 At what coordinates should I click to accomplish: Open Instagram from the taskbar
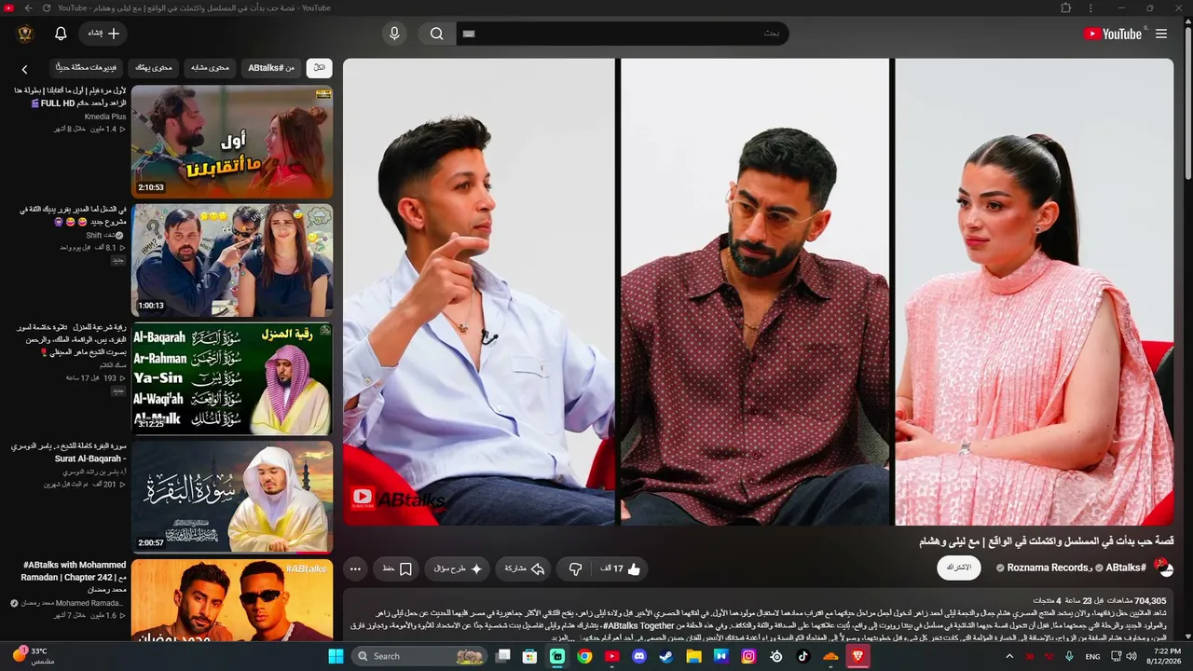pyautogui.click(x=748, y=656)
